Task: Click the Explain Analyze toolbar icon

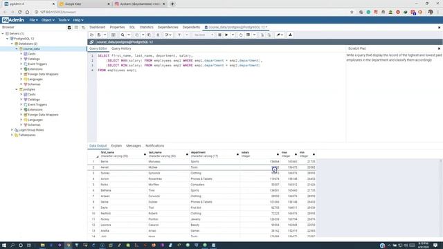Action: (248, 35)
